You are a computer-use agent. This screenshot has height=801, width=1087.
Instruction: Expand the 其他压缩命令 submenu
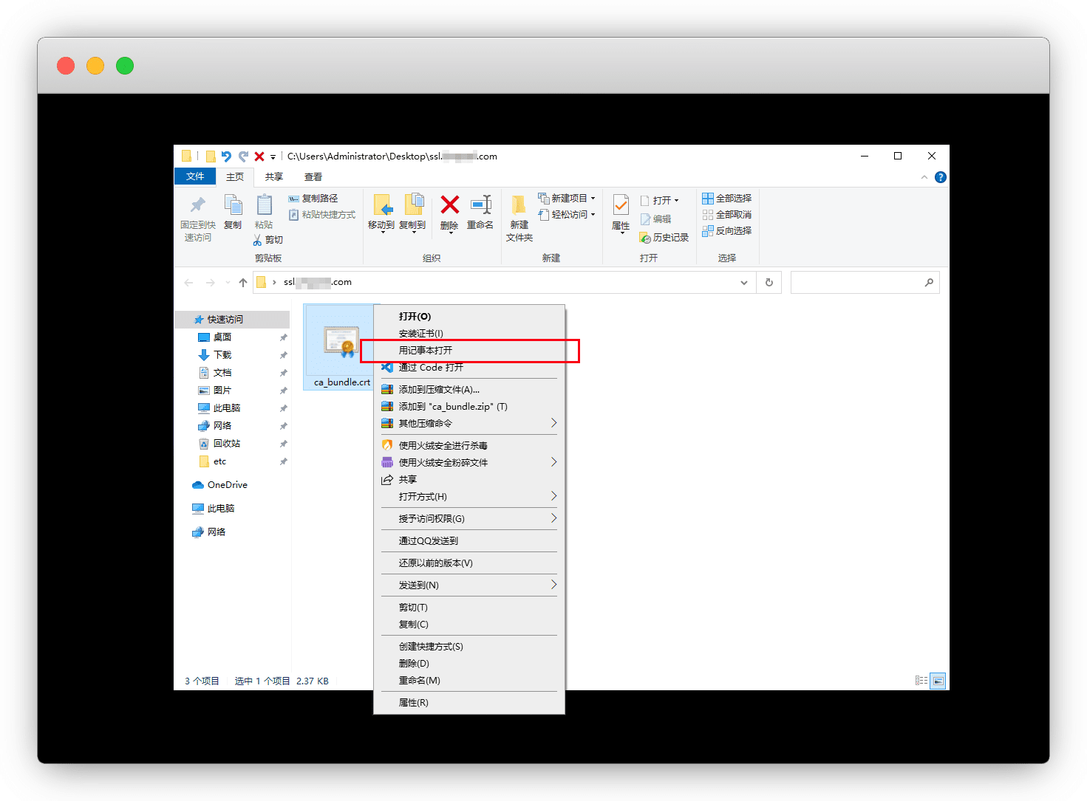point(553,423)
